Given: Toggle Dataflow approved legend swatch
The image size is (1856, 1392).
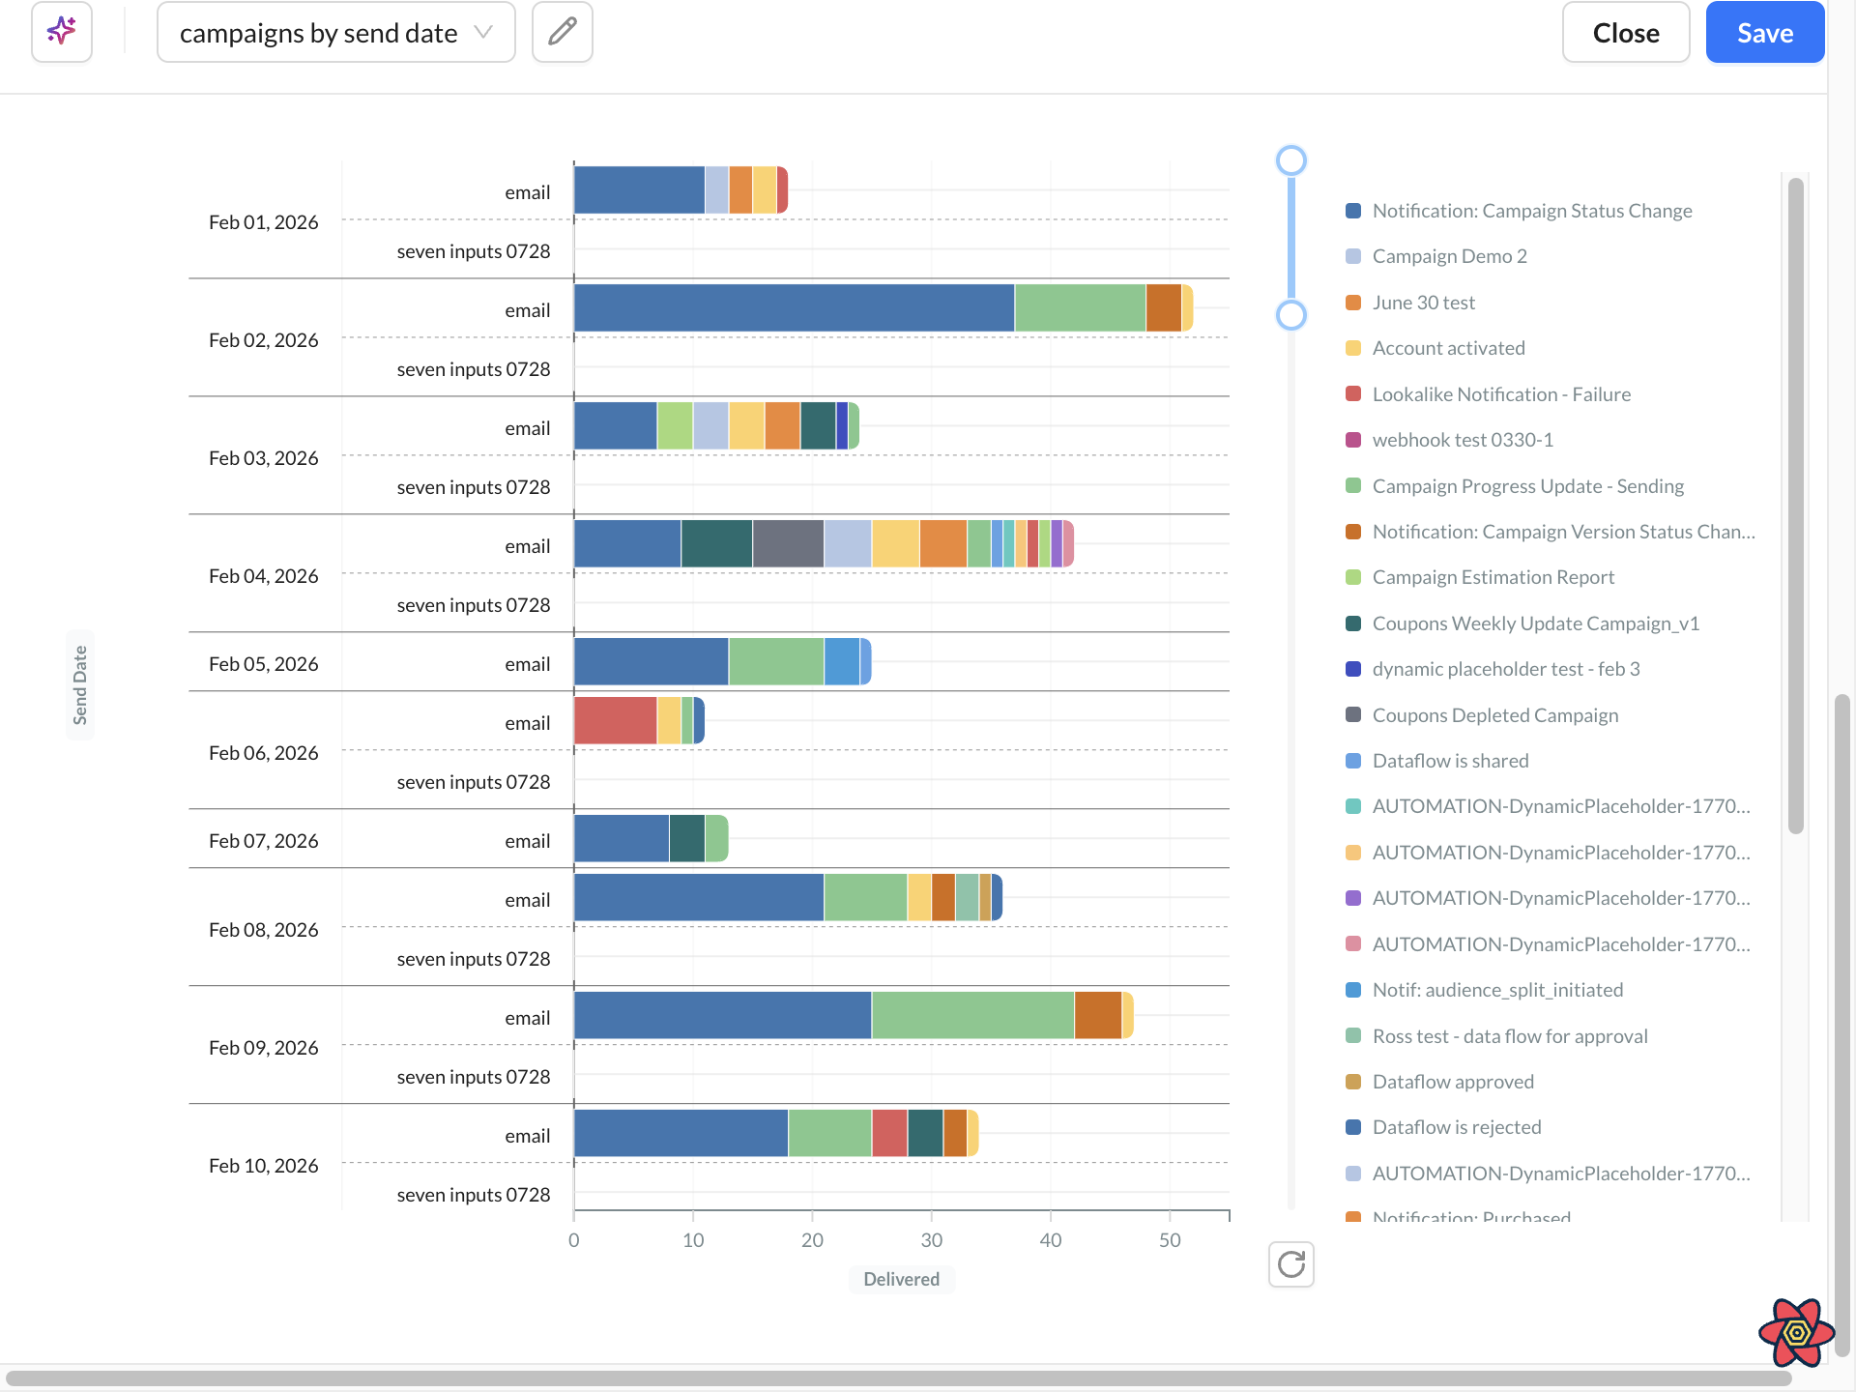Looking at the screenshot, I should tap(1353, 1082).
